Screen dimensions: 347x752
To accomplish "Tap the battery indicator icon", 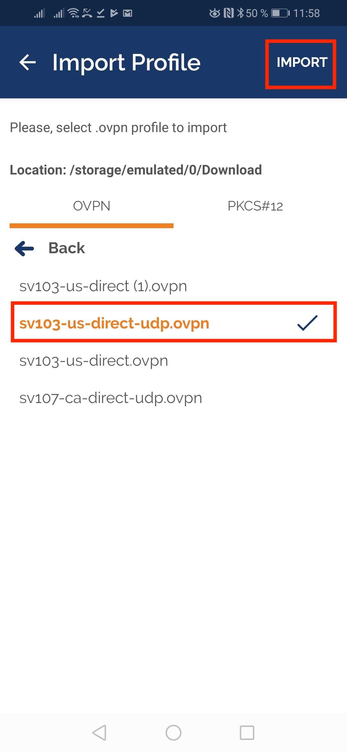I will click(x=280, y=13).
